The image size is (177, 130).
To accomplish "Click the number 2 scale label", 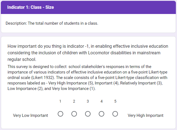I will pyautogui.click(x=74, y=101).
